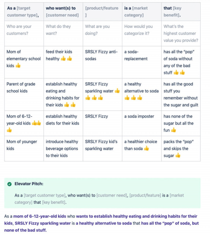
Task: Select the 'a soda imposter' table cell
Action: click(142, 123)
